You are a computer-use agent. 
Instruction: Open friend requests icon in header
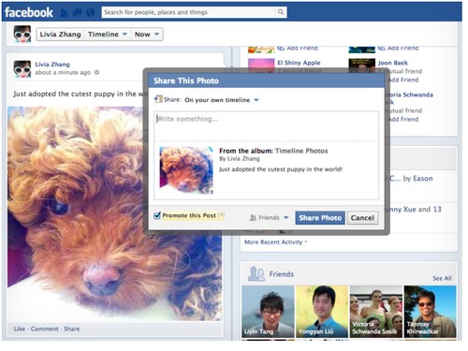[64, 13]
